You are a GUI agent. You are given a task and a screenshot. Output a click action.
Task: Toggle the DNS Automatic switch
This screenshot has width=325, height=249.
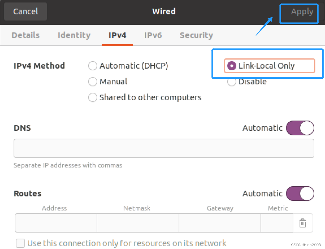300,128
